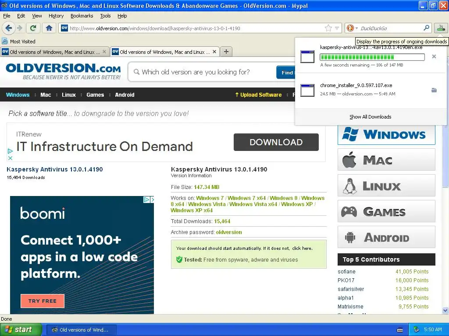Click the Old versions taskbar button
Screen dimensions: 449x336
pyautogui.click(x=81, y=330)
